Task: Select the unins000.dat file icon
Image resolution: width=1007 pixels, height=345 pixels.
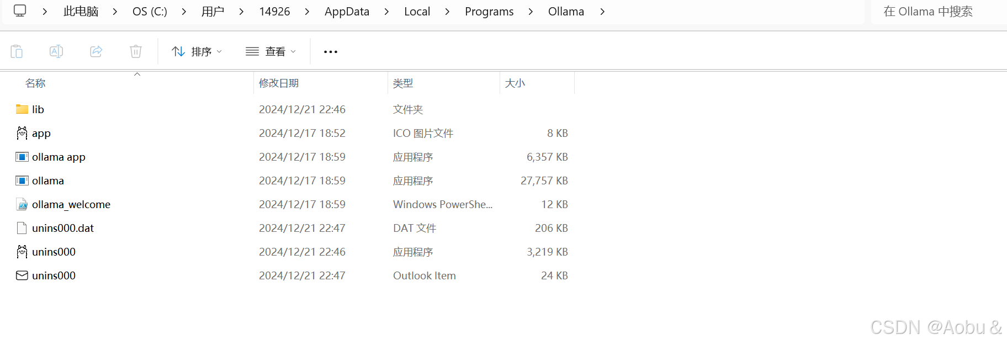Action: (x=22, y=228)
